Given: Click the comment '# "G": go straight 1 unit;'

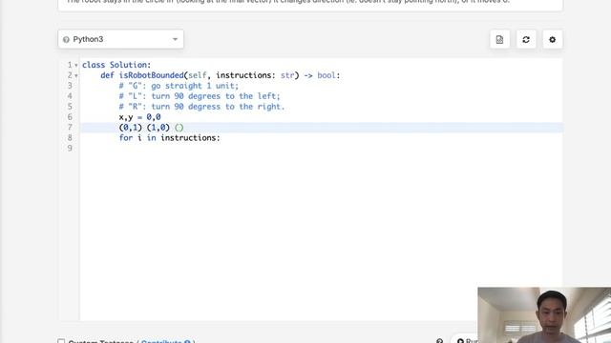Looking at the screenshot, I should click(179, 86).
